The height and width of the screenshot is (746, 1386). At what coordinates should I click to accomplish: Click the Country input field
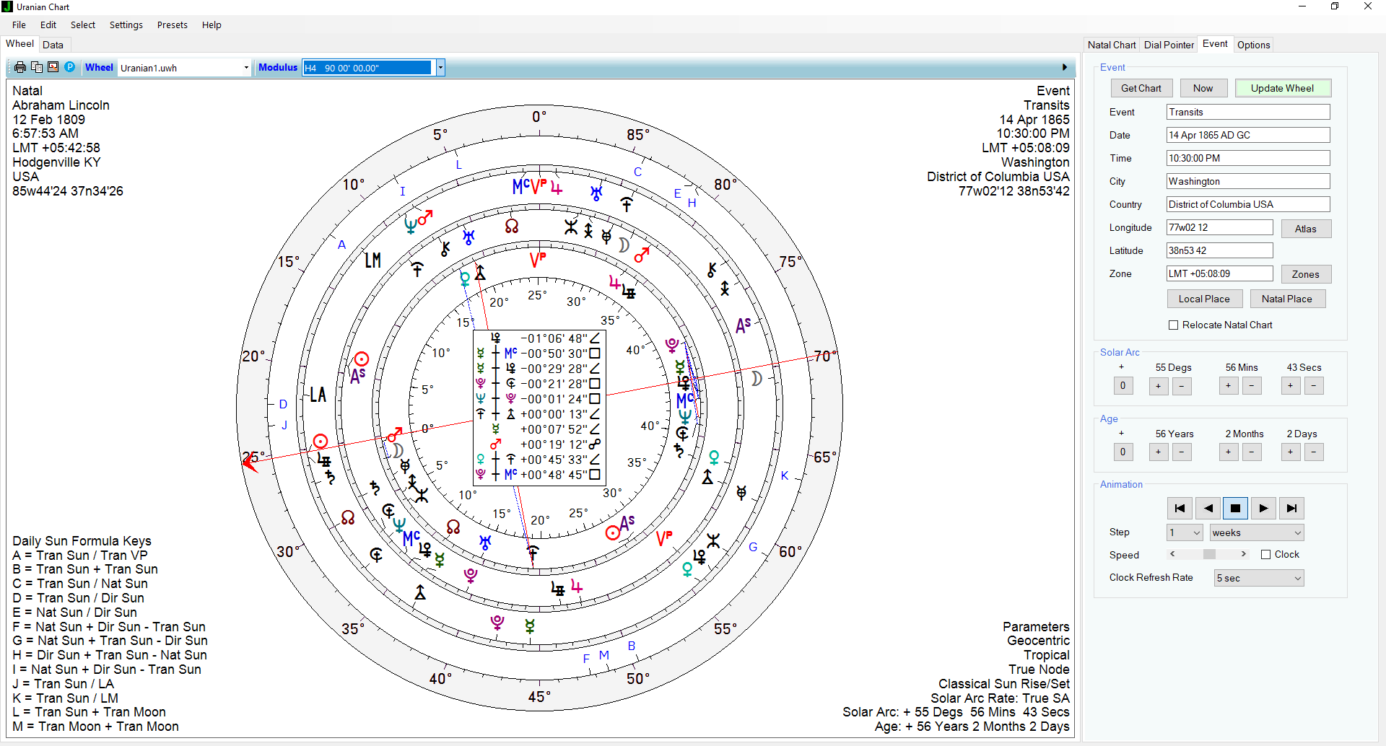click(1248, 204)
